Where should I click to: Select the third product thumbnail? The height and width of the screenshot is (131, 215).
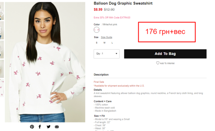2,49
